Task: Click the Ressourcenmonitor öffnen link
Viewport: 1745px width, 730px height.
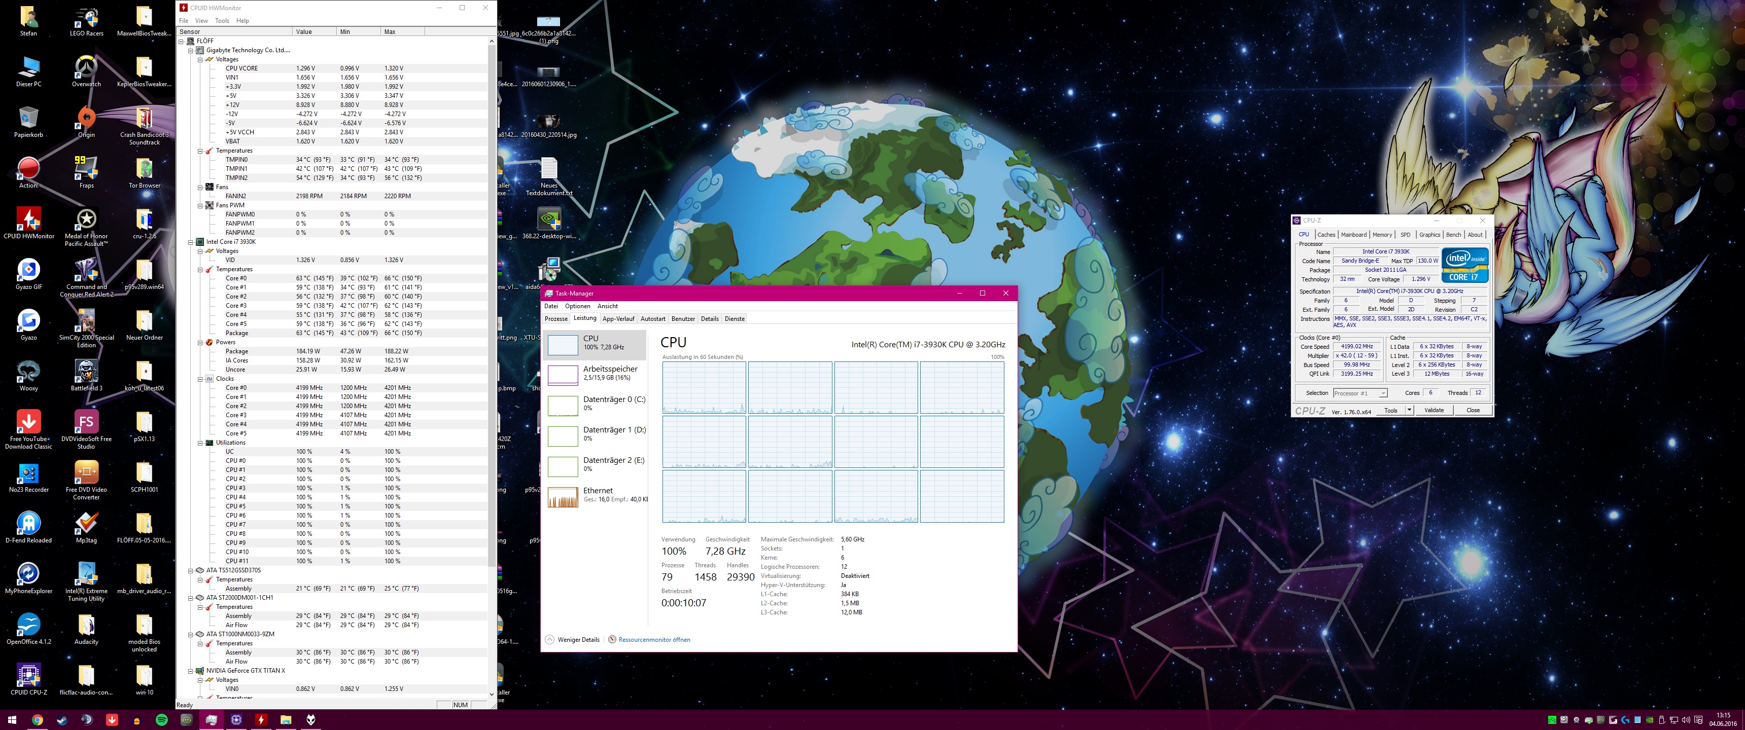Action: tap(654, 640)
